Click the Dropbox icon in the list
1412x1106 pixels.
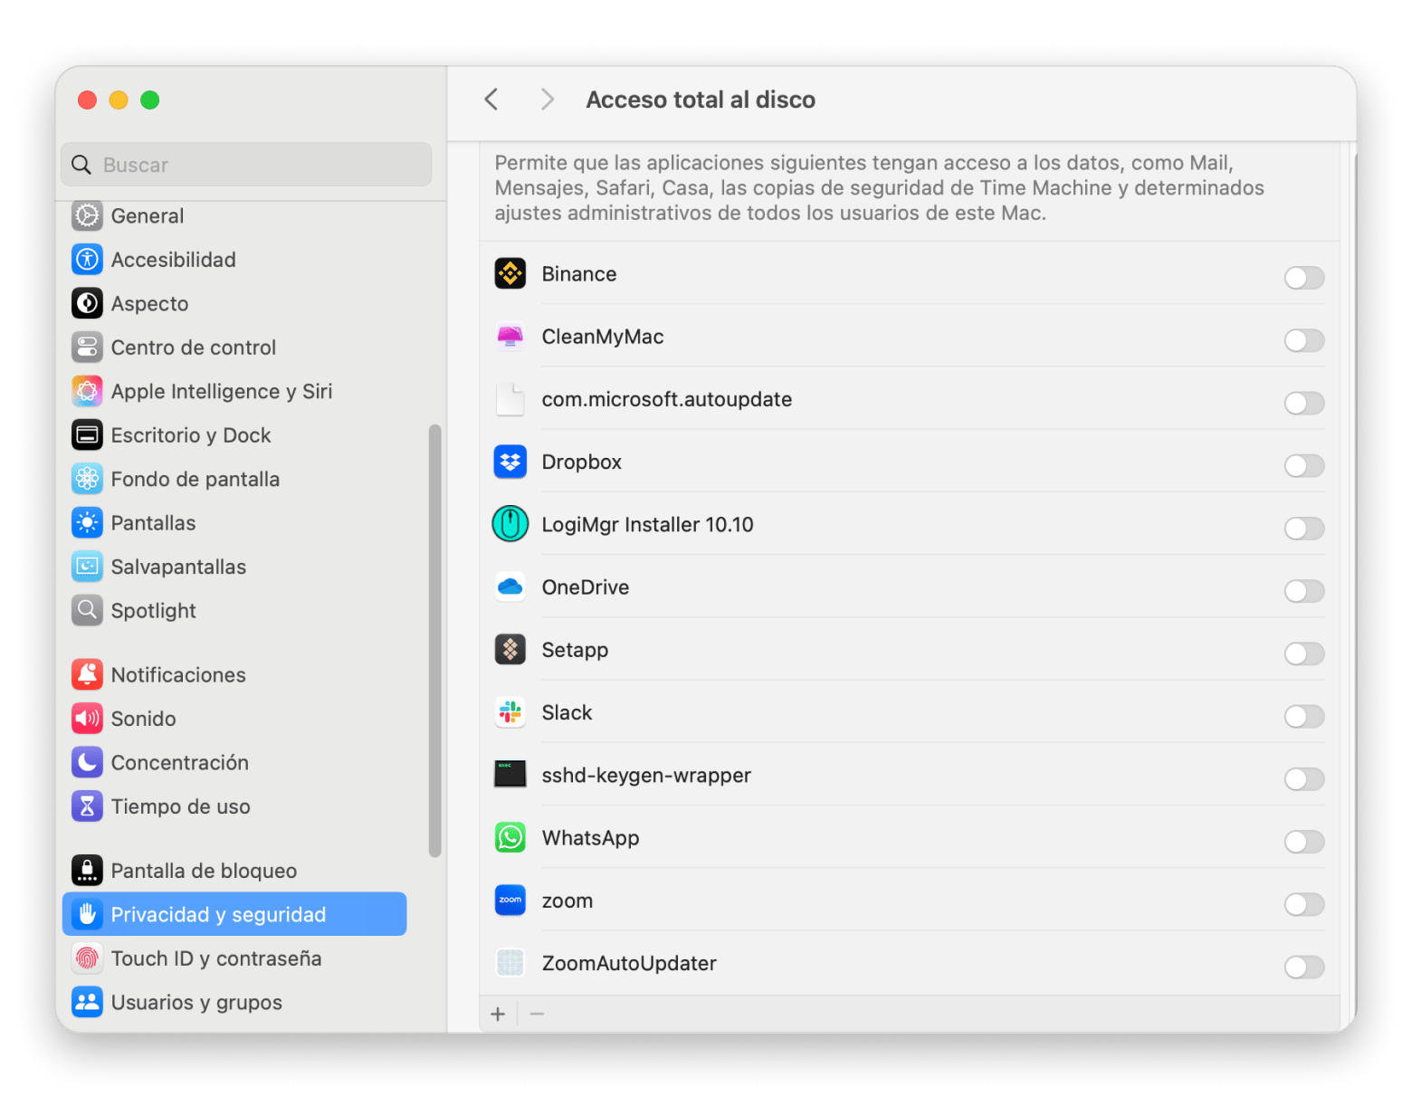tap(510, 462)
